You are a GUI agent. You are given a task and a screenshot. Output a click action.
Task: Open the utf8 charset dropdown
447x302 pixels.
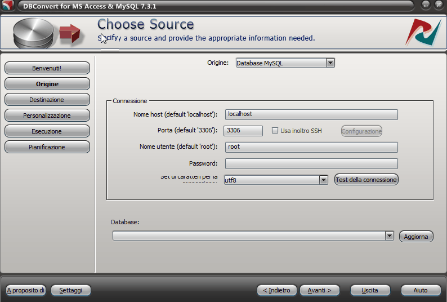click(276, 180)
